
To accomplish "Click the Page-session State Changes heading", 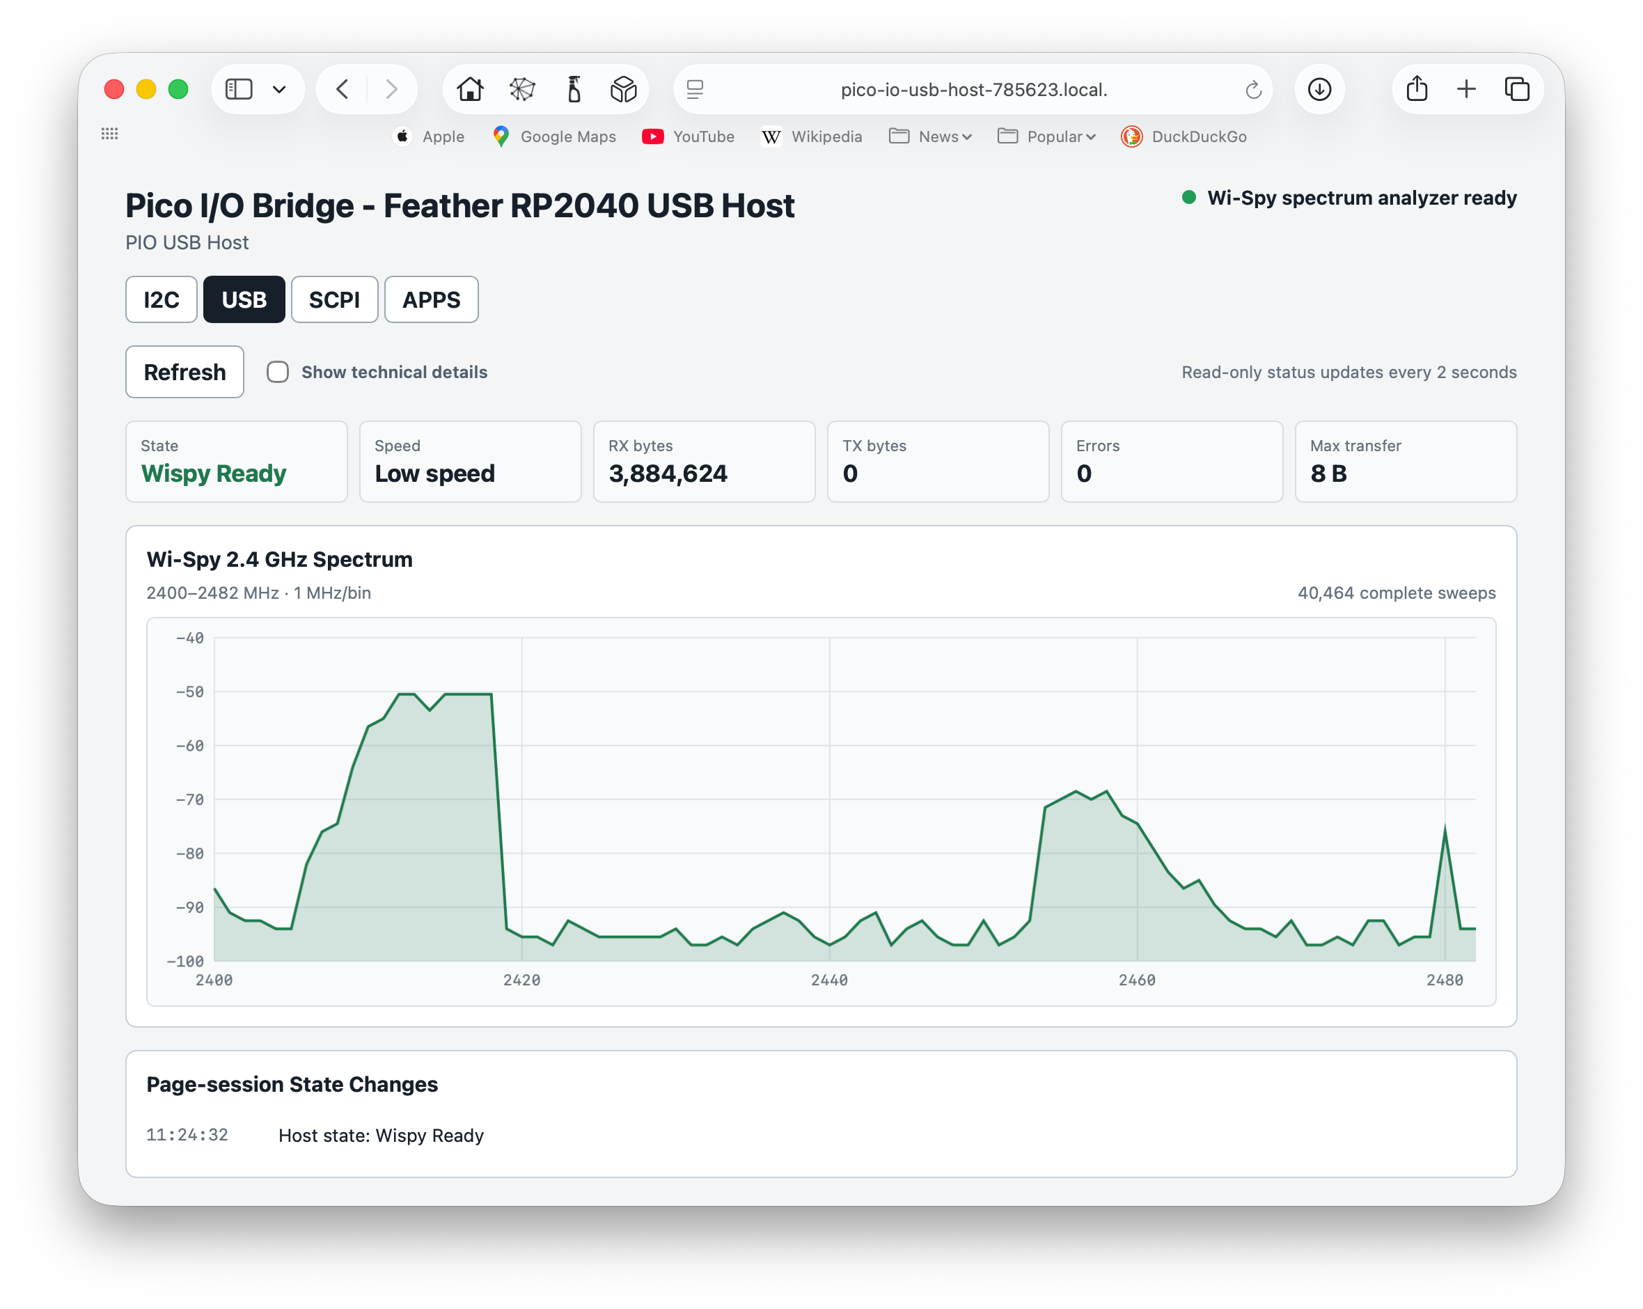I will click(x=292, y=1084).
